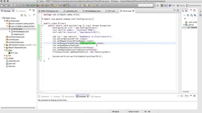The image size is (202, 113).
Task: Expand JRE System Library node
Action: click(5, 45)
